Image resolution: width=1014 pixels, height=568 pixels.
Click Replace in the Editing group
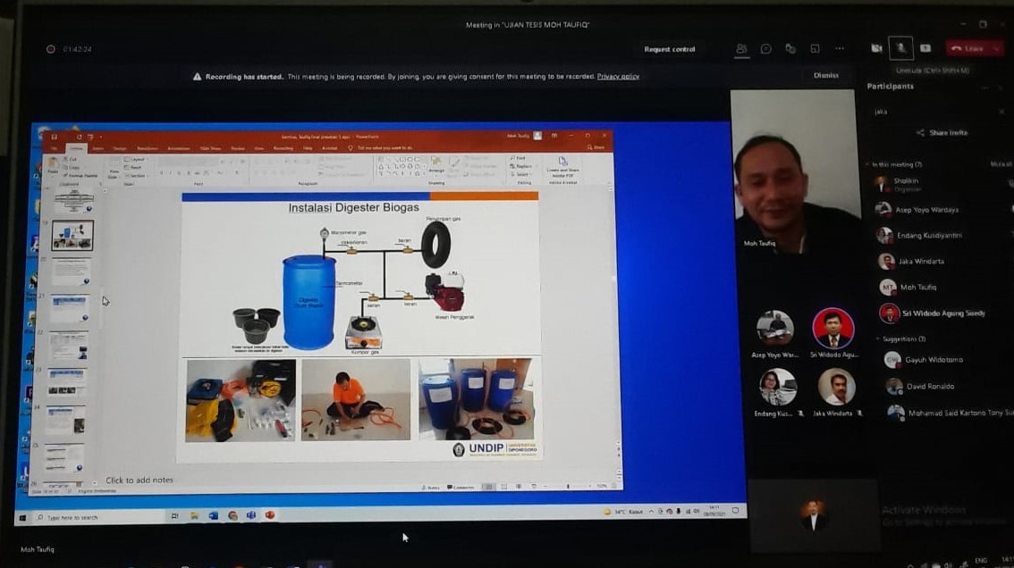coord(521,167)
